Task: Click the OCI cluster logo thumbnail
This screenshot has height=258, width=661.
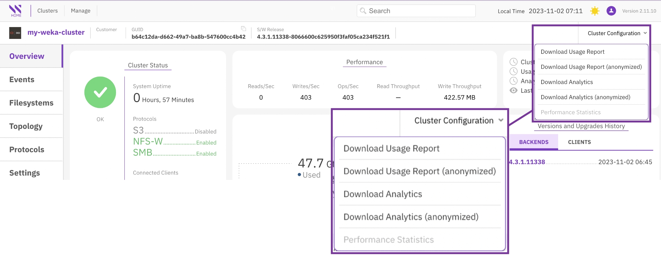Action: click(15, 33)
